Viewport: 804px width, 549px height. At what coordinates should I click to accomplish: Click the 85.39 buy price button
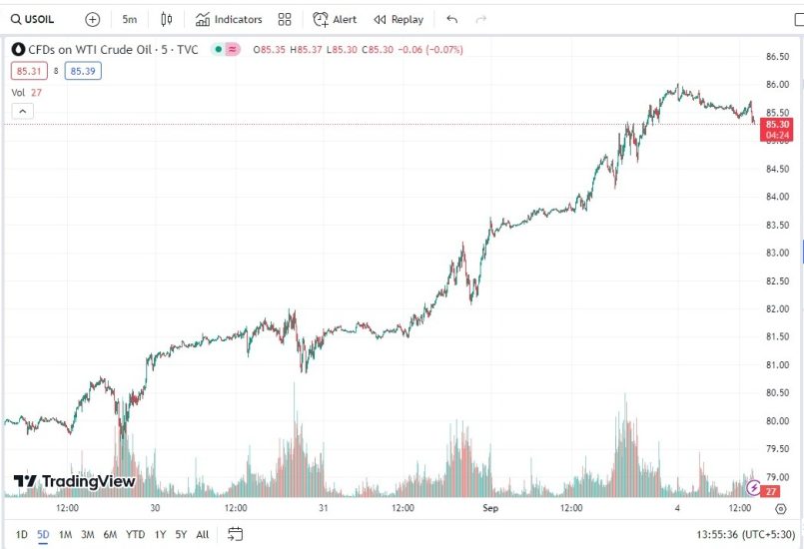click(x=82, y=71)
